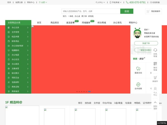The height and width of the screenshot is (125, 167).
Task: Click the 财务用品 category icon
Action: 9,41
